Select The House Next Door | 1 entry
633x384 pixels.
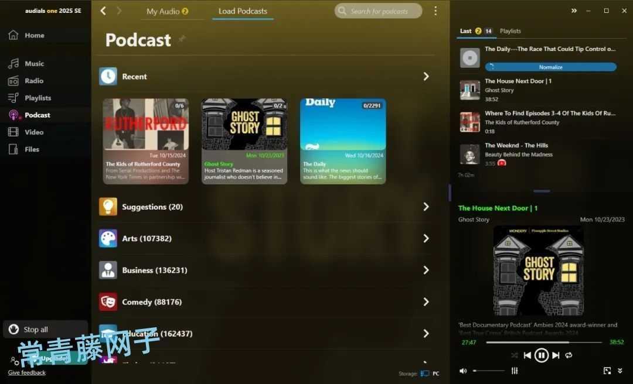pyautogui.click(x=539, y=90)
